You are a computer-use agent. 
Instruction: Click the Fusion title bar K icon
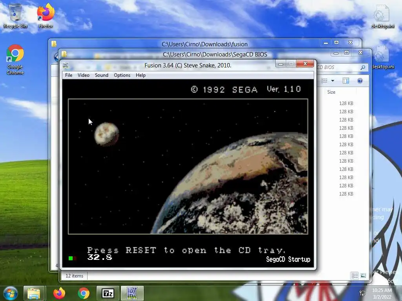66,65
